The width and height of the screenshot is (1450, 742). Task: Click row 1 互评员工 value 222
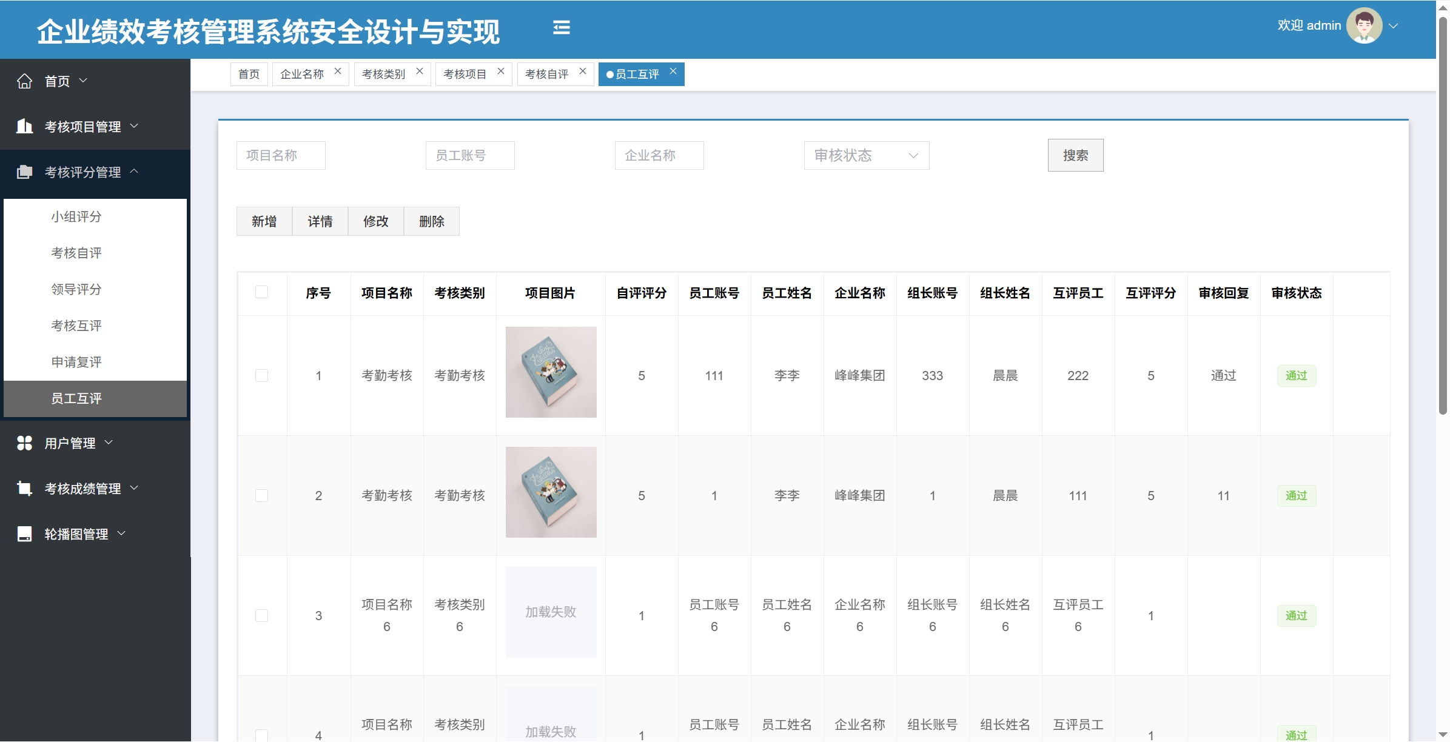1078,376
